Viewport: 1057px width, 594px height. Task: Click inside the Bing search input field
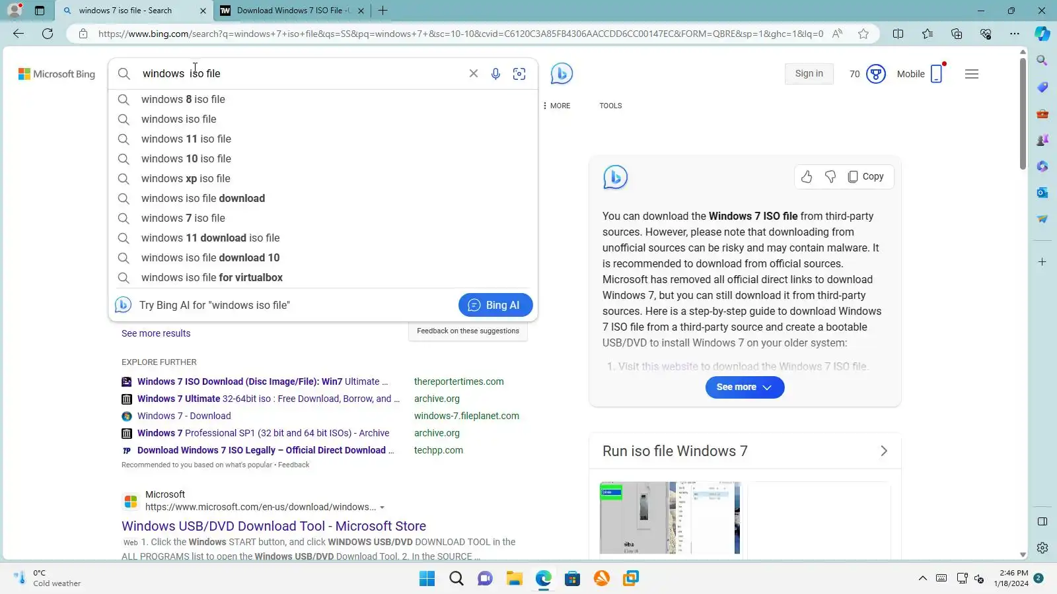[301, 73]
